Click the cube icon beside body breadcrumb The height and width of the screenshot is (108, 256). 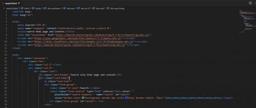coord(33,8)
